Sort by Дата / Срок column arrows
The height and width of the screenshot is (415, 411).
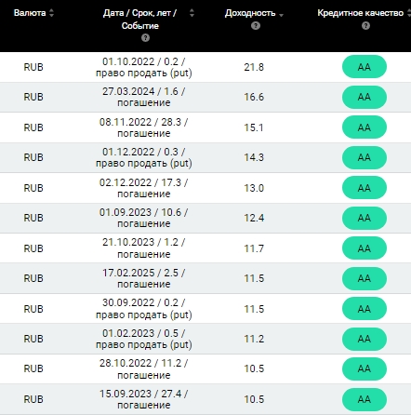192,13
